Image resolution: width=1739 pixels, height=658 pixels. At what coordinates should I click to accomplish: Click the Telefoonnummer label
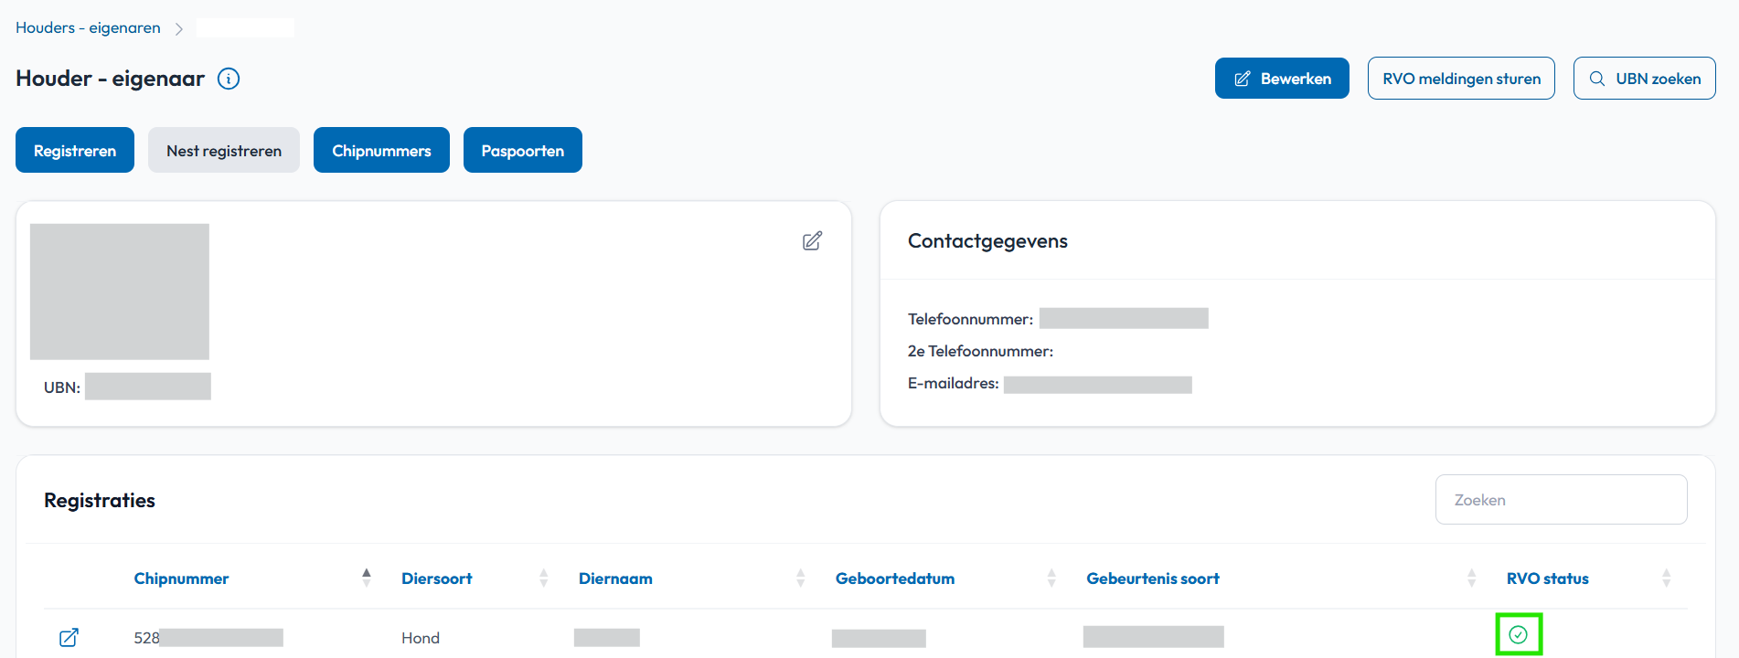970,319
